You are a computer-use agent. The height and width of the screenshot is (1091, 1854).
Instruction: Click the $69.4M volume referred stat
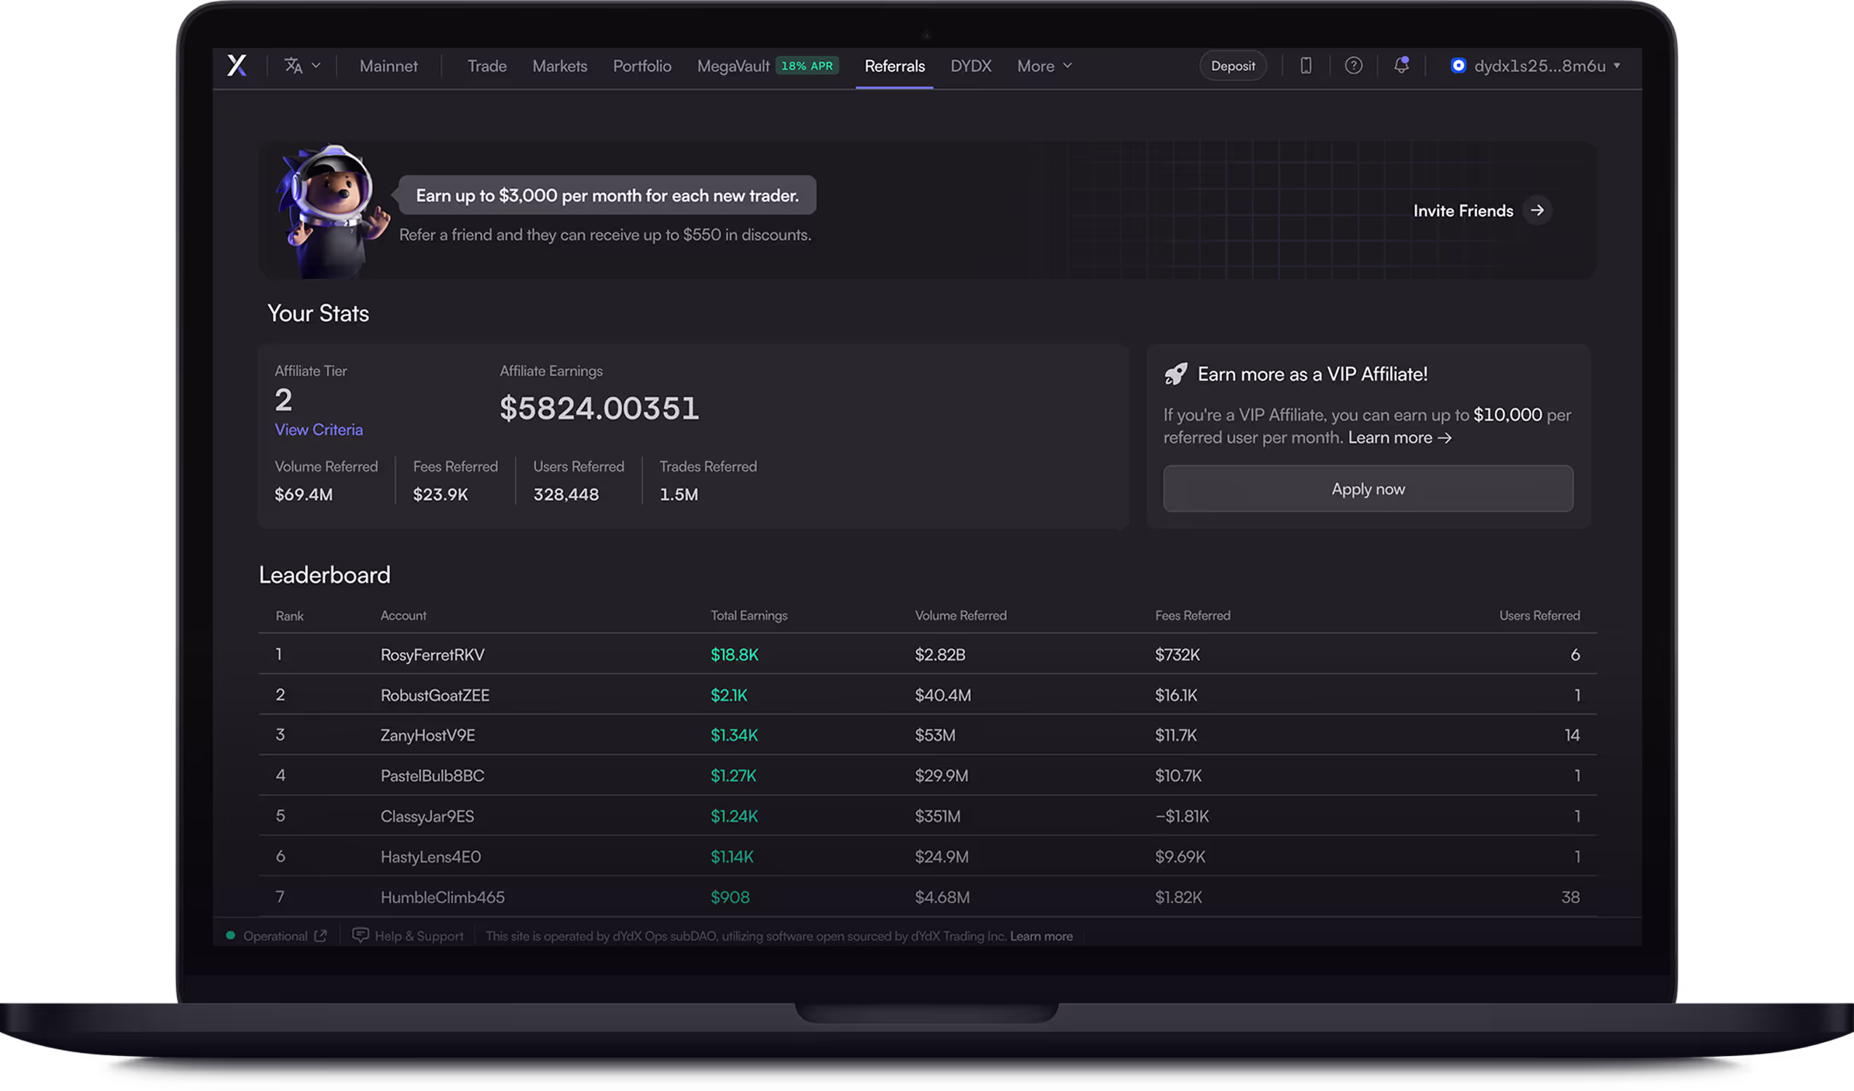(x=304, y=495)
